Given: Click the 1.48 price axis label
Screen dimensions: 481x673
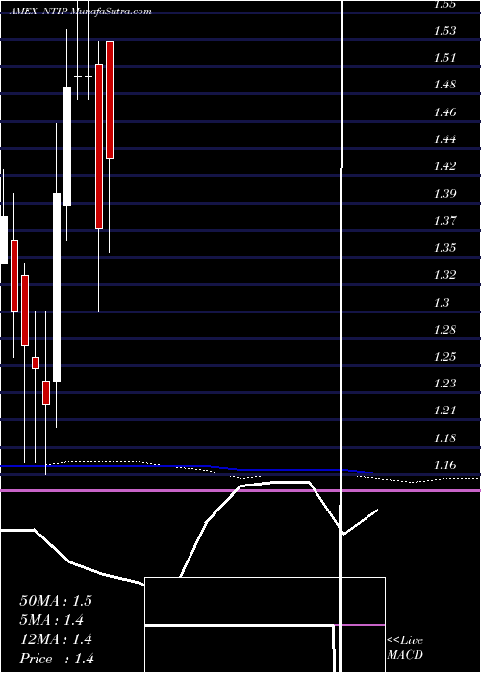Looking at the screenshot, I should [444, 85].
